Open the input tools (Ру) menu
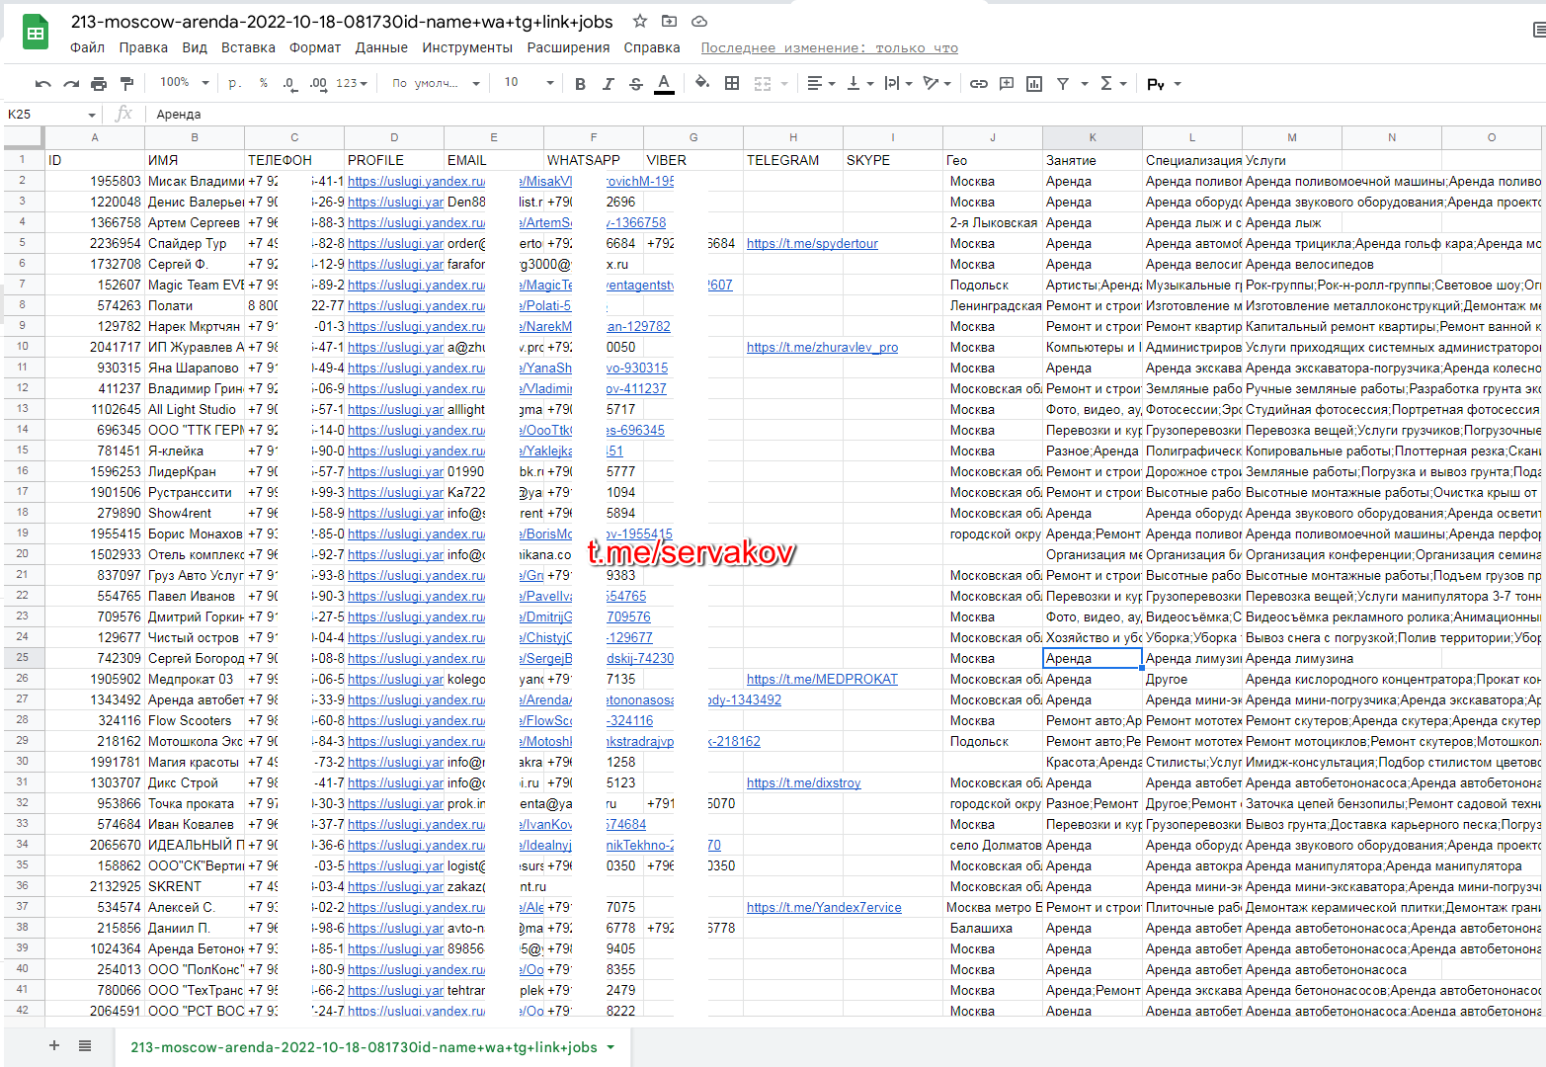 pyautogui.click(x=1164, y=84)
